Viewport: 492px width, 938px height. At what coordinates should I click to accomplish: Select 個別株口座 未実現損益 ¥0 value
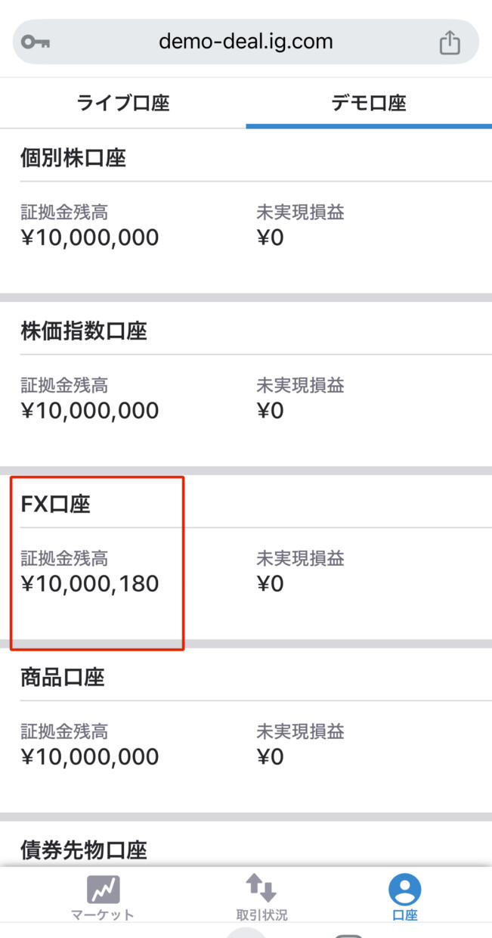(271, 238)
